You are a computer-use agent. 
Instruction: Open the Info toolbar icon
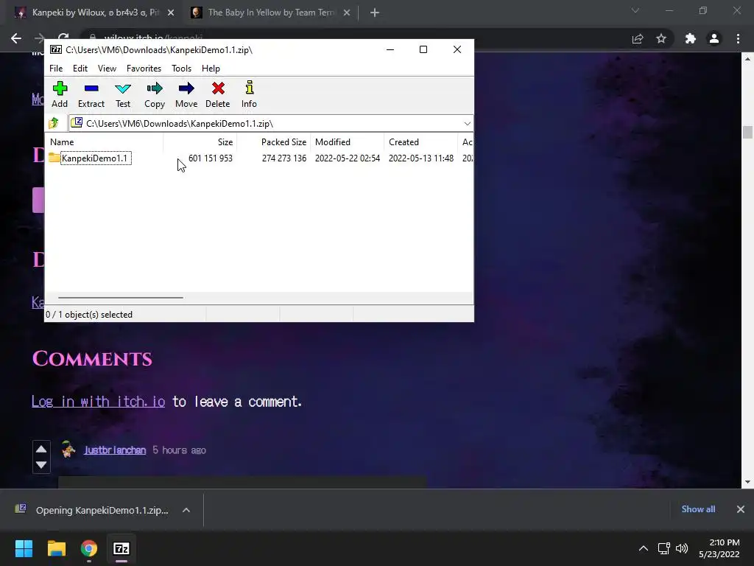click(x=249, y=88)
